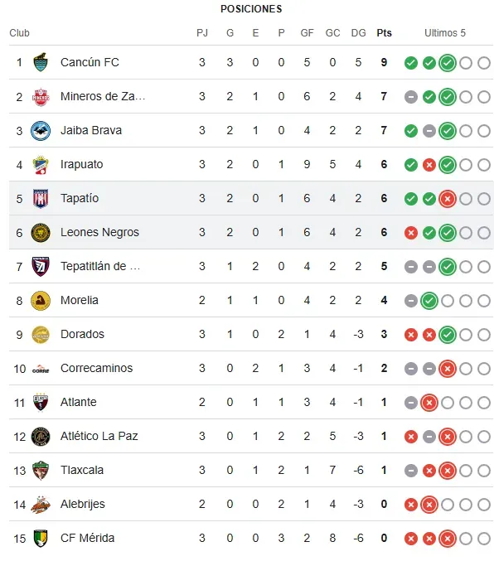Click the Cancún FC club crest
Screen dimensions: 494x561
(41, 62)
